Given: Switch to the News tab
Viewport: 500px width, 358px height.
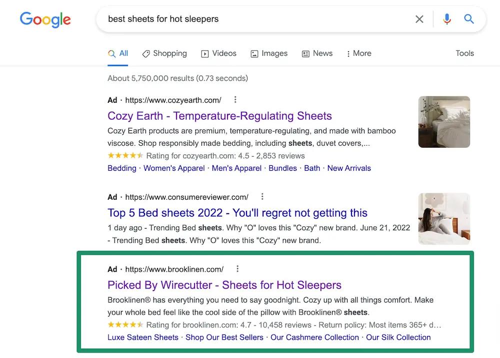Looking at the screenshot, I should pyautogui.click(x=322, y=53).
